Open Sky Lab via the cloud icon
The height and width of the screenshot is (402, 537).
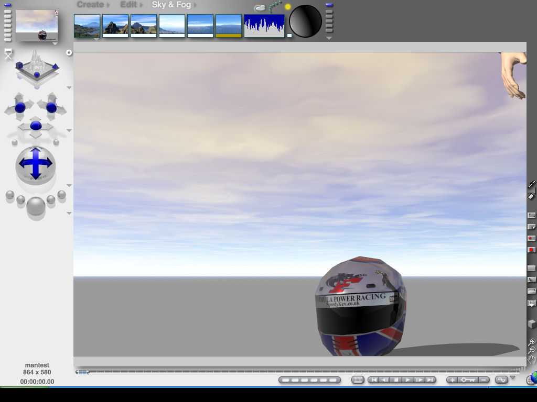[260, 8]
